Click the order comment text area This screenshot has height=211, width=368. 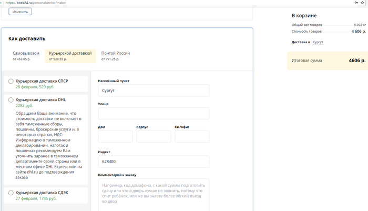154,194
